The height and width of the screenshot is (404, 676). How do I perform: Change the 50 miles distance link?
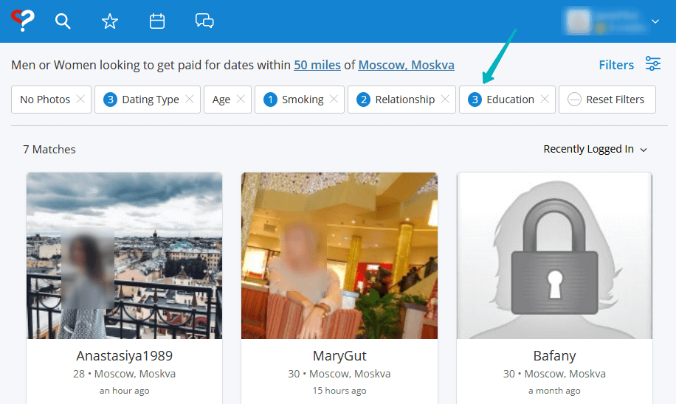(x=317, y=65)
